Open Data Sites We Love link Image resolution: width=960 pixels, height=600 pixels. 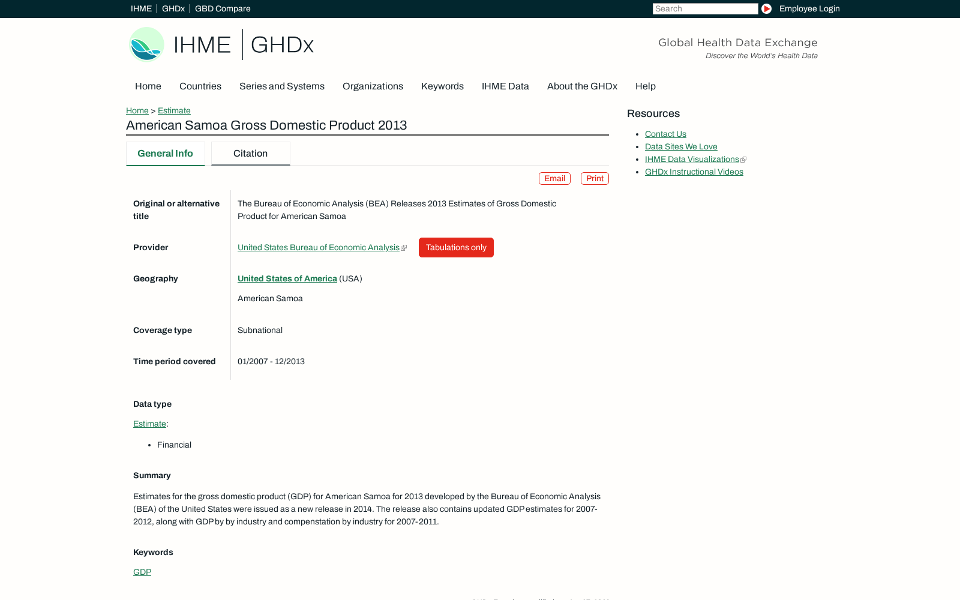681,147
